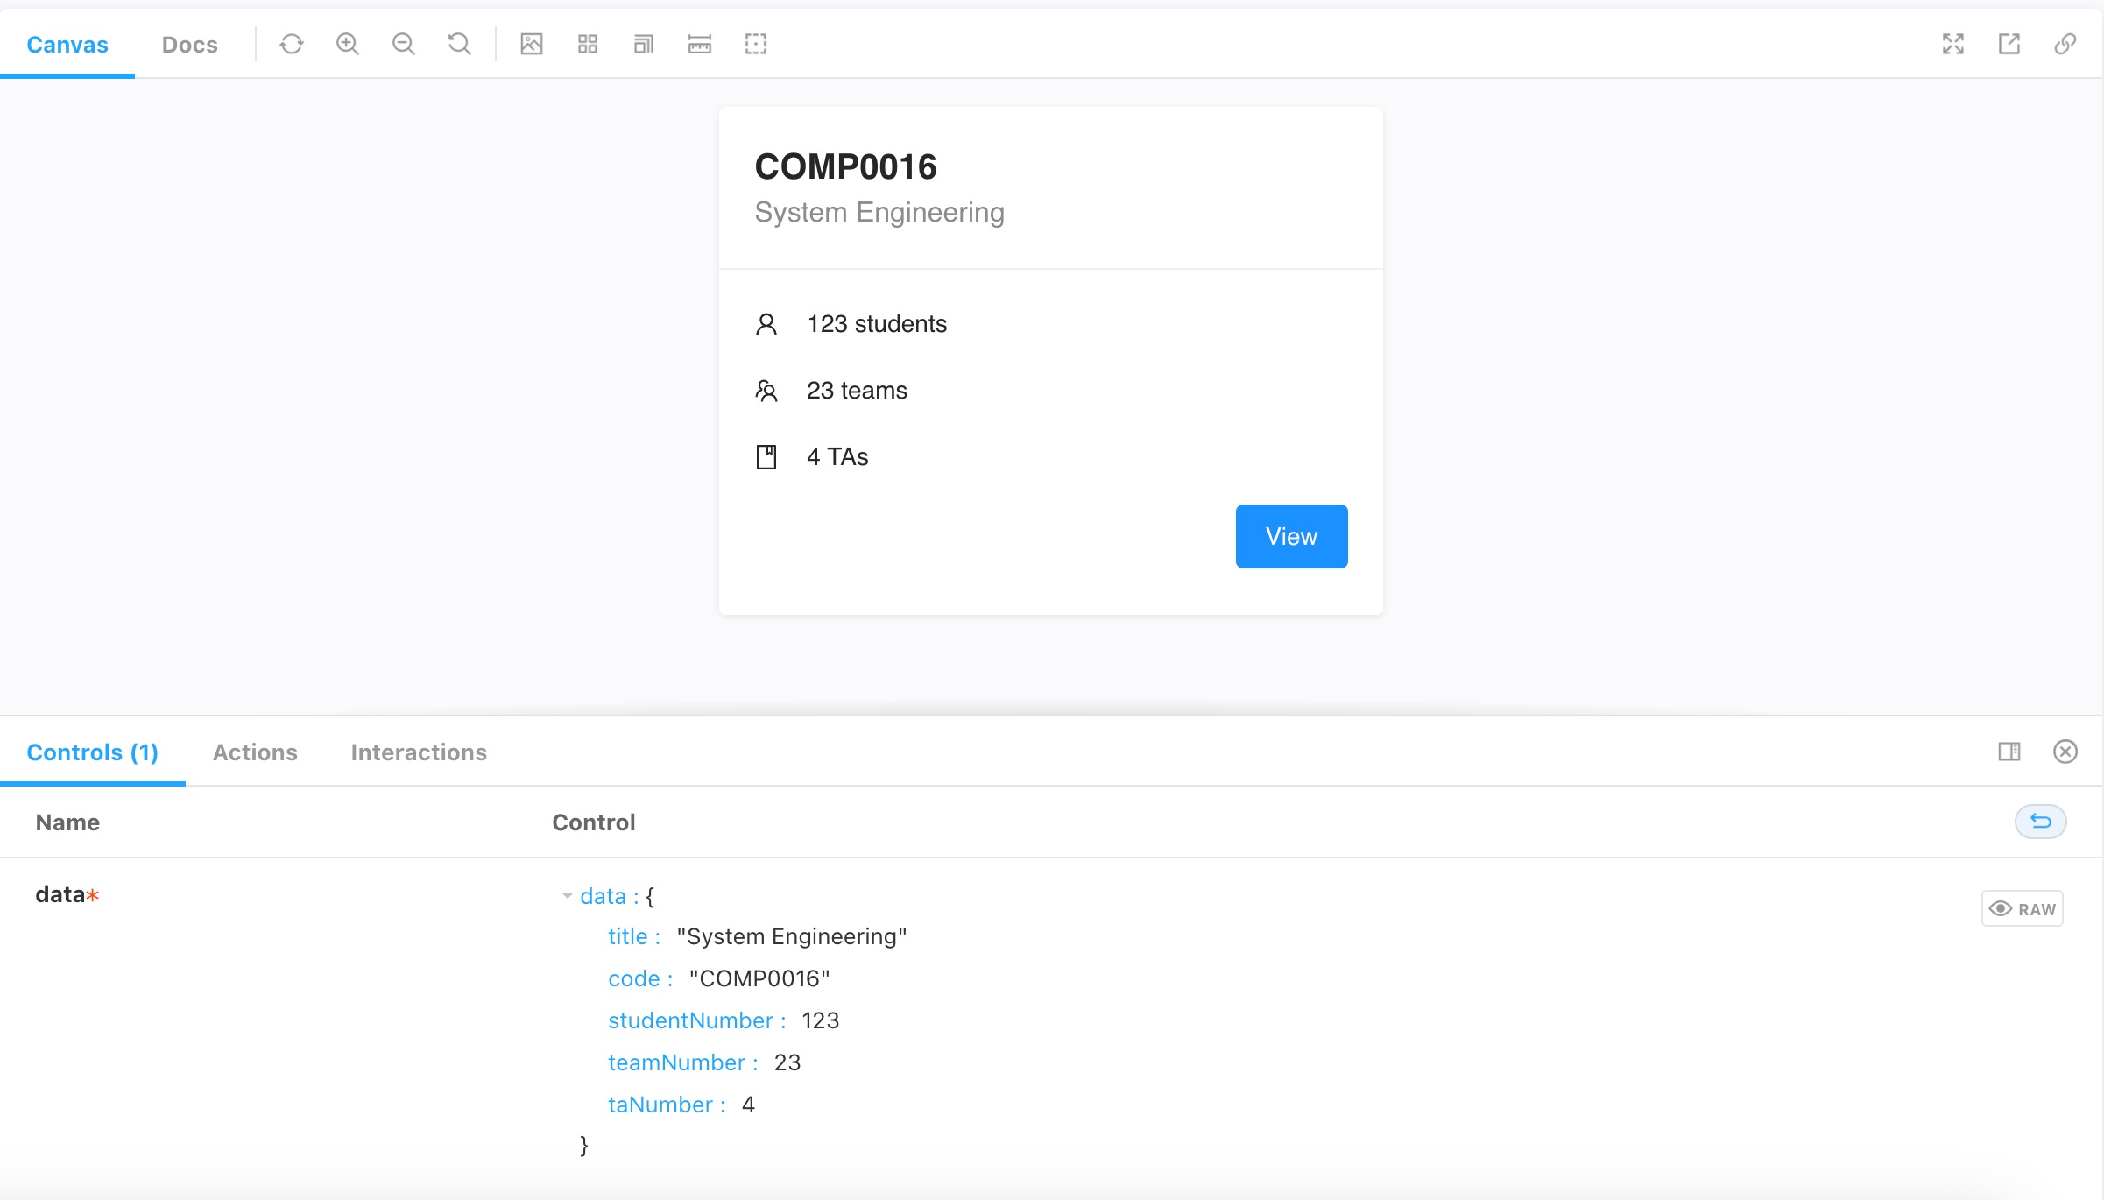
Task: Select the Controls (1) tab
Action: click(93, 752)
